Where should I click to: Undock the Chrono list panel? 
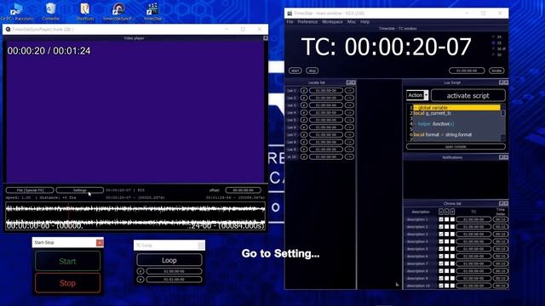click(502, 204)
